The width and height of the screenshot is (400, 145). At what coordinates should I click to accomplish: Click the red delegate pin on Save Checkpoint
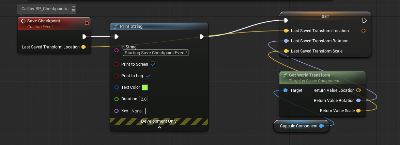87,23
